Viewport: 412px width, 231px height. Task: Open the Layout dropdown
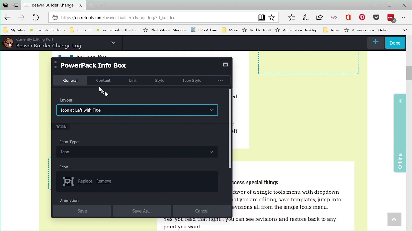tap(137, 110)
